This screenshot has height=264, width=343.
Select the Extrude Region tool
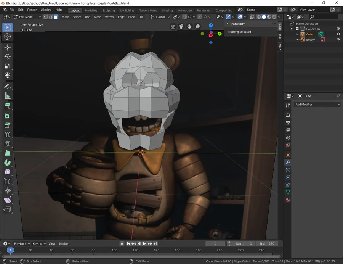[8, 106]
